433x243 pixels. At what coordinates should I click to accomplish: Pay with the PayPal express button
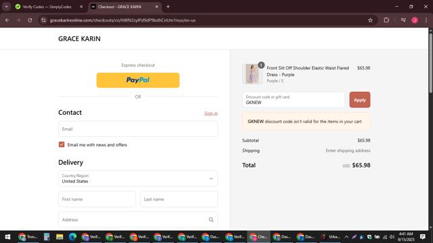click(138, 80)
